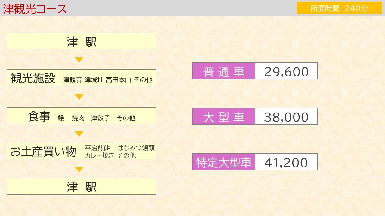Click the 41,200 price field
The image size is (385, 216).
coord(286,162)
